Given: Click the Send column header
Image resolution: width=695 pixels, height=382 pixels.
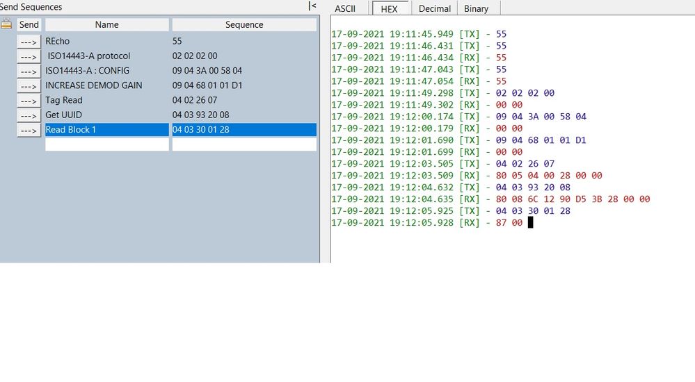Looking at the screenshot, I should coord(29,25).
